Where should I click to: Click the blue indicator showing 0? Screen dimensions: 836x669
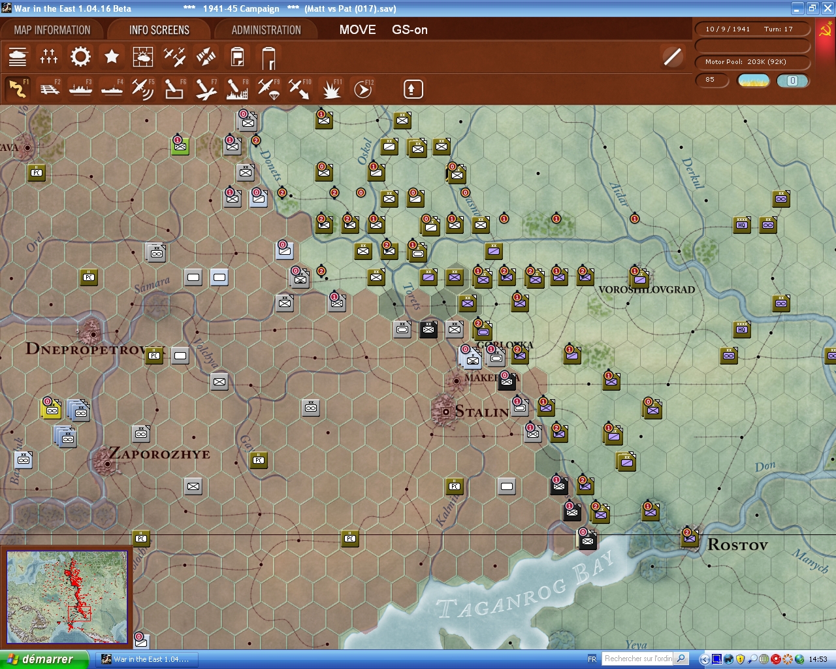point(792,80)
